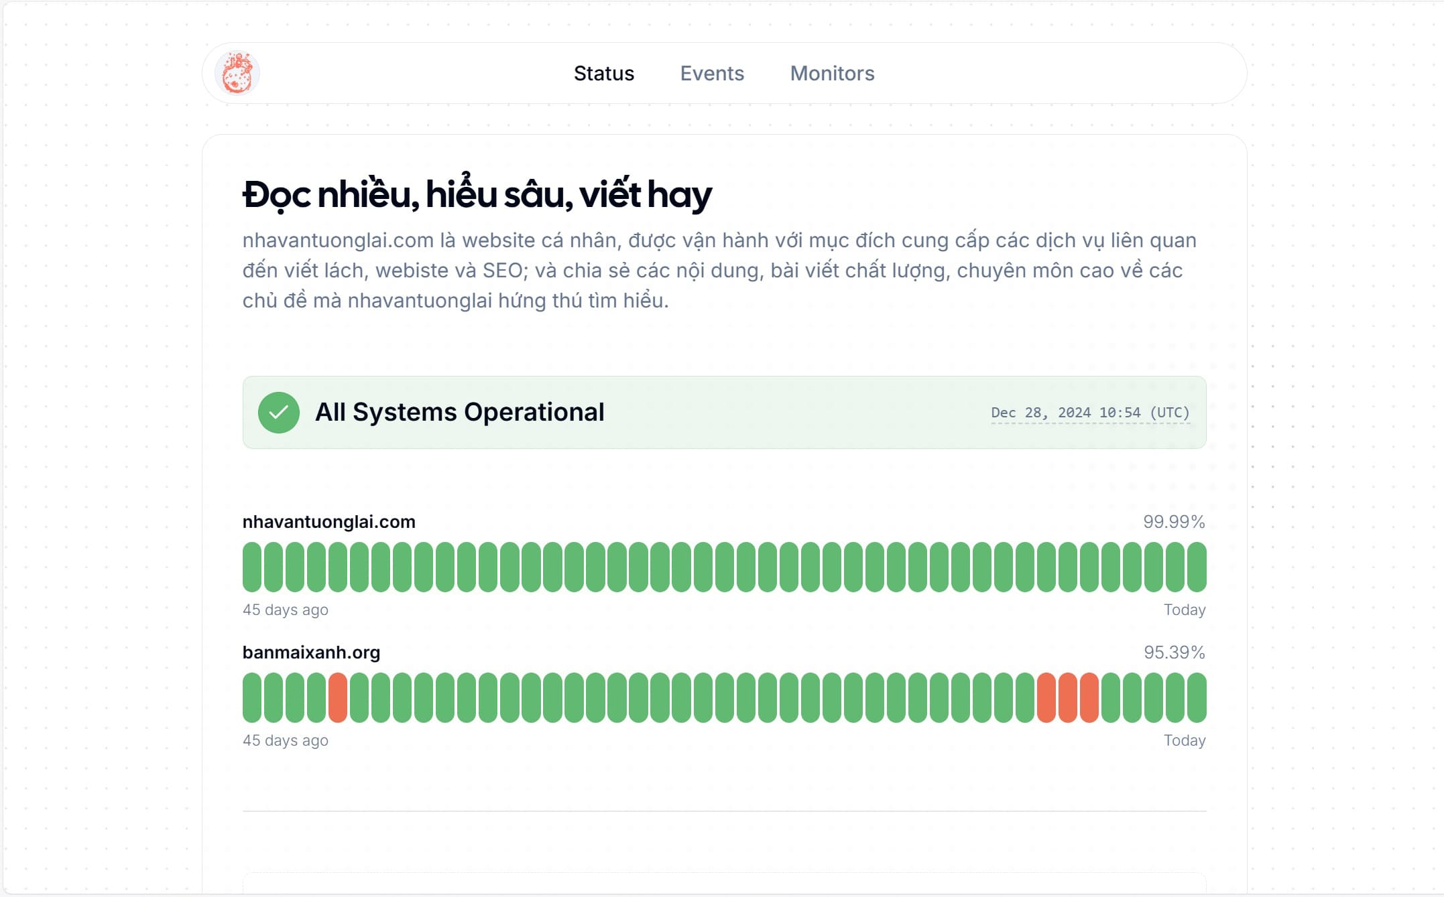Select the isolated red bar in banmaixanh.org tracker

338,697
